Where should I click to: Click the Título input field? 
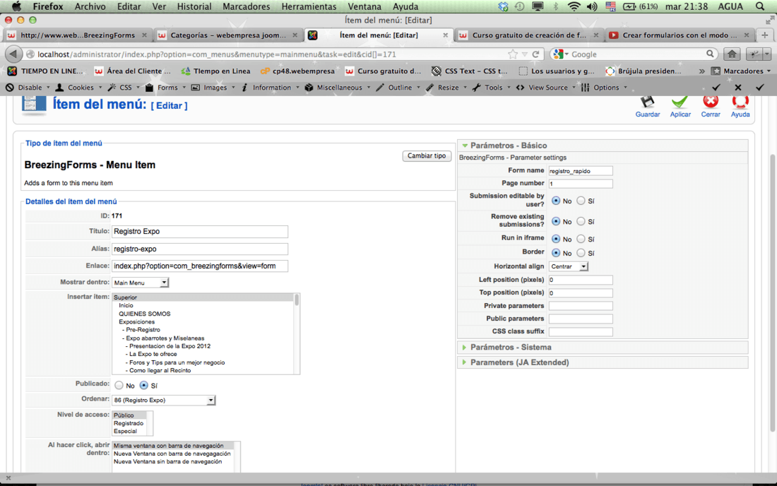click(x=200, y=232)
